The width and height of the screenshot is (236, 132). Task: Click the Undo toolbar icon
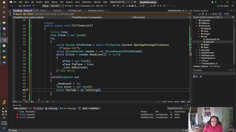[34, 6]
